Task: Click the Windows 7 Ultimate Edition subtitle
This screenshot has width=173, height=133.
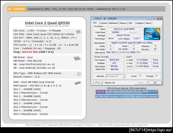Action: (48, 26)
